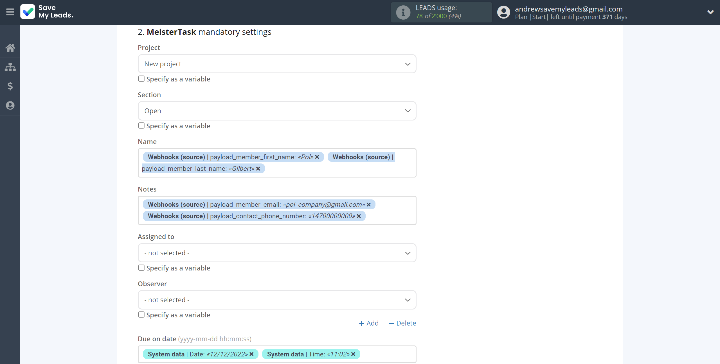Click the LEADS usage 78 of 2'000 text
720x364 pixels.
438,16
